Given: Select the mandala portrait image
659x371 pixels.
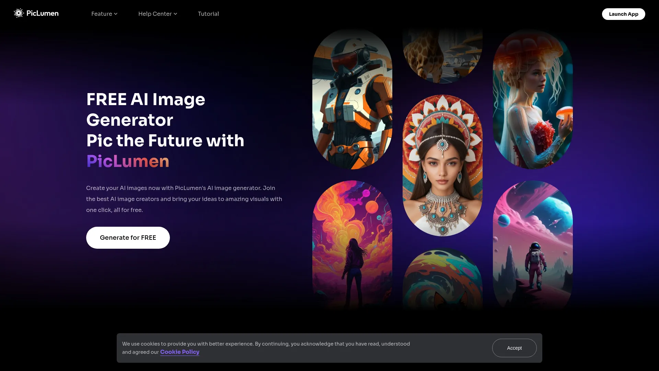Looking at the screenshot, I should (x=442, y=163).
